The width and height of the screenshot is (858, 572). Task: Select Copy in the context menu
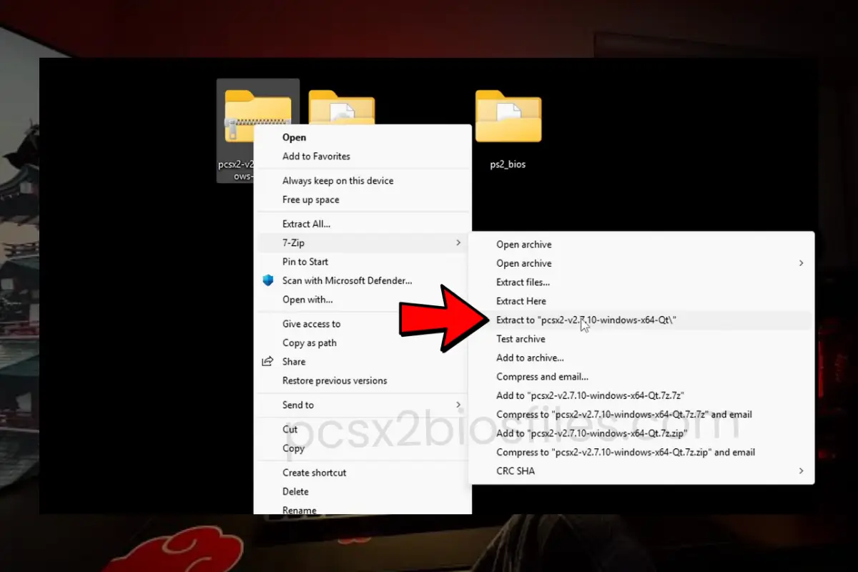tap(293, 448)
